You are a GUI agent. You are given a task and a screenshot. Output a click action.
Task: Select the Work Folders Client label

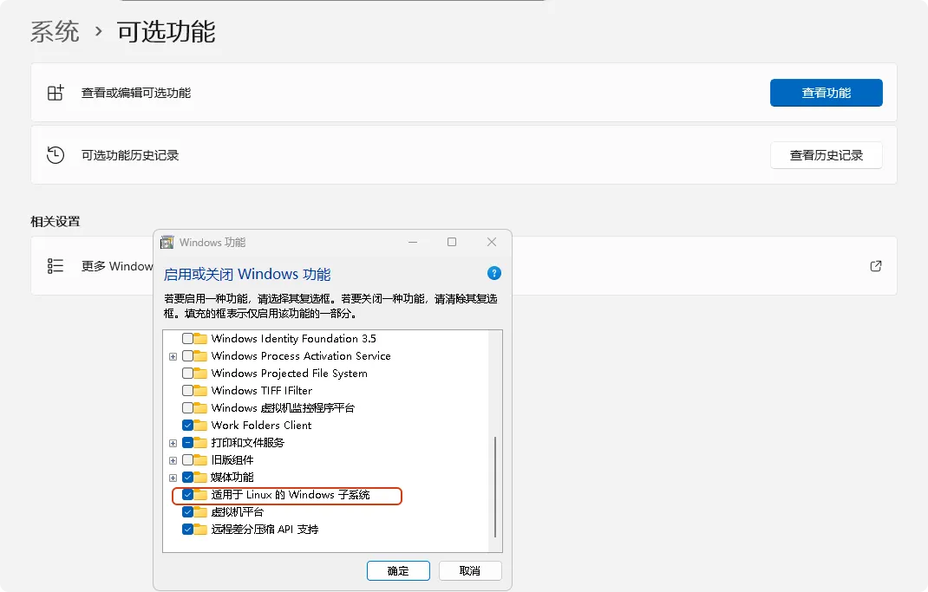tap(261, 426)
